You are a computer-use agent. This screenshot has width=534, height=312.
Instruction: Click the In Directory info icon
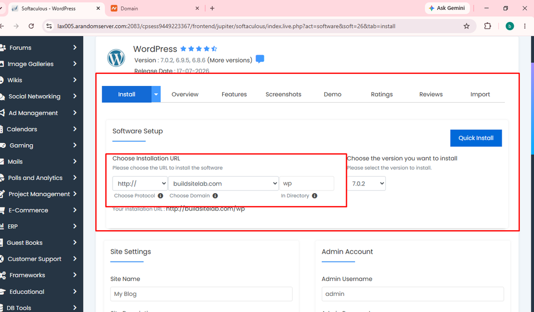tap(314, 196)
